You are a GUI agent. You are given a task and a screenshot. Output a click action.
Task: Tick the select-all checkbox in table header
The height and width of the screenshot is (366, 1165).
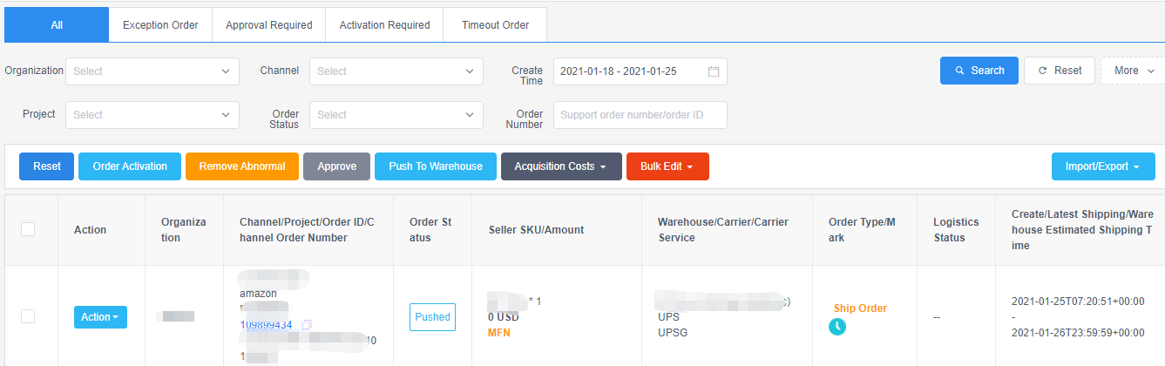tap(28, 229)
